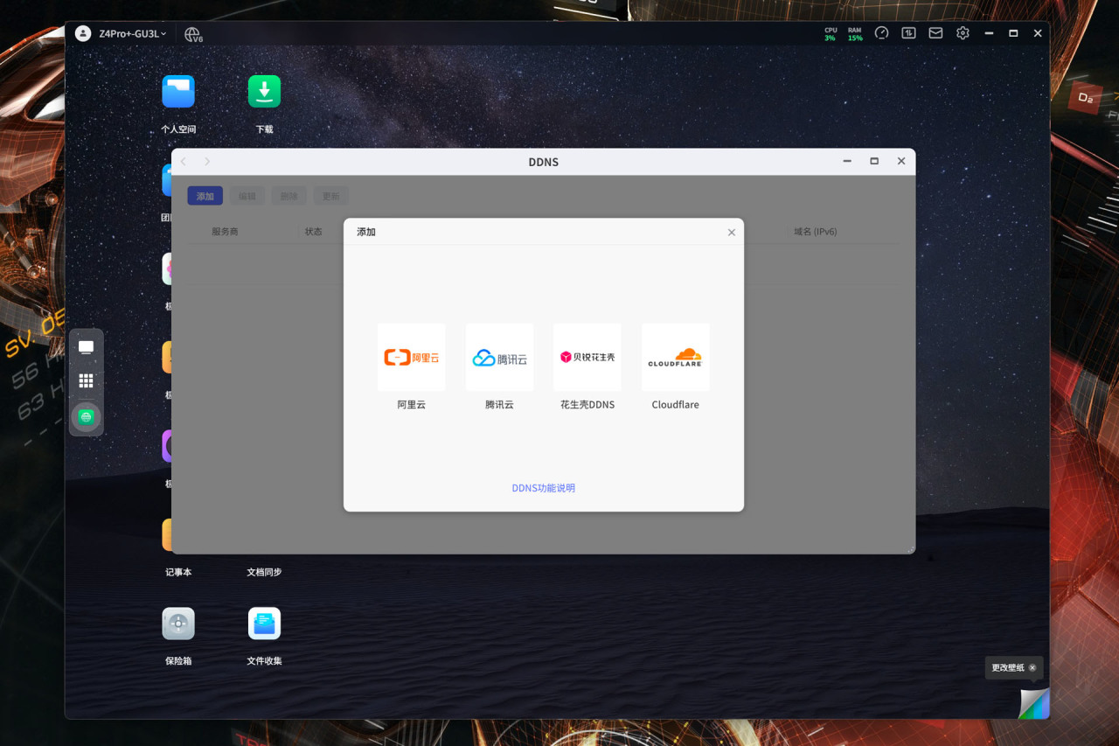Image resolution: width=1119 pixels, height=746 pixels.
Task: Click the IPv6 network globe icon
Action: click(193, 34)
